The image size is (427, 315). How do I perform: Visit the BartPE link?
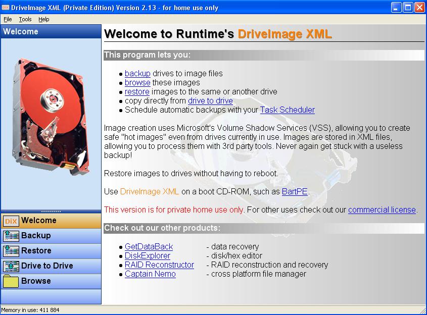click(295, 192)
